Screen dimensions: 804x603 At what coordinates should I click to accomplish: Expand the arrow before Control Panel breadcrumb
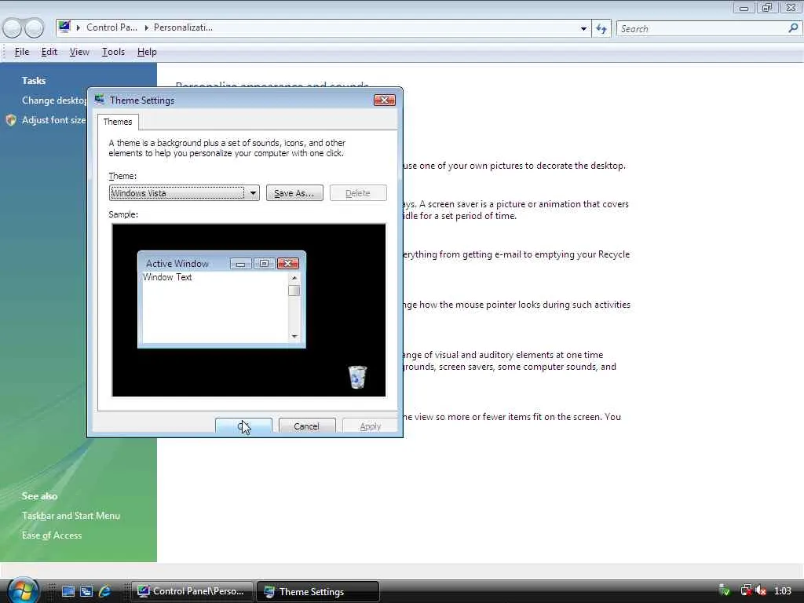click(79, 27)
